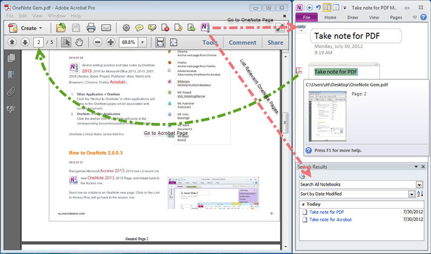
Task: Open the Share pane in Acrobat
Action: [x=275, y=42]
